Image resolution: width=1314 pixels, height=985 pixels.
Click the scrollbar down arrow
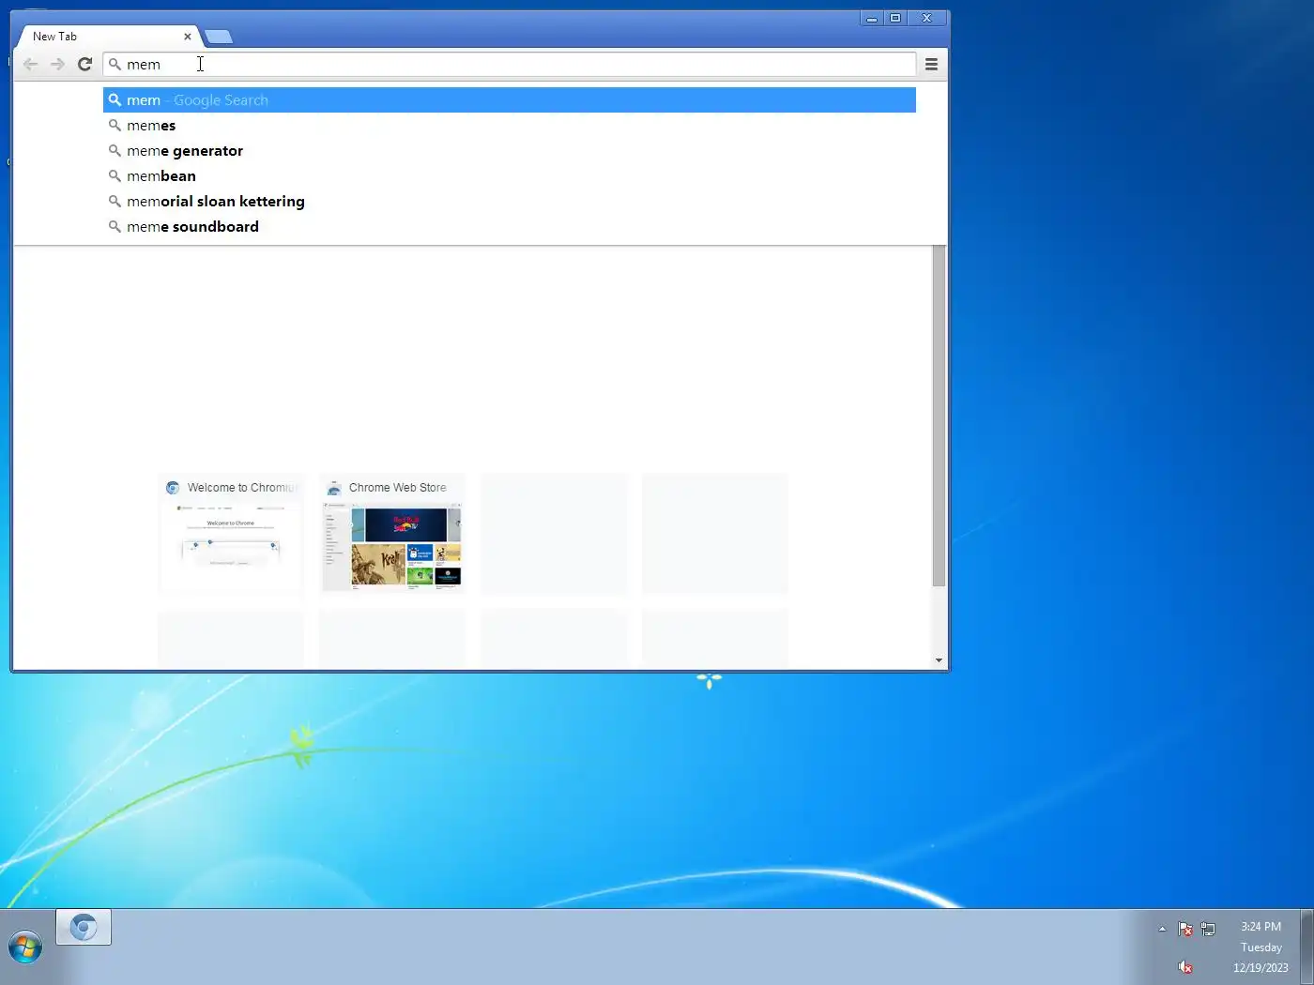point(939,660)
